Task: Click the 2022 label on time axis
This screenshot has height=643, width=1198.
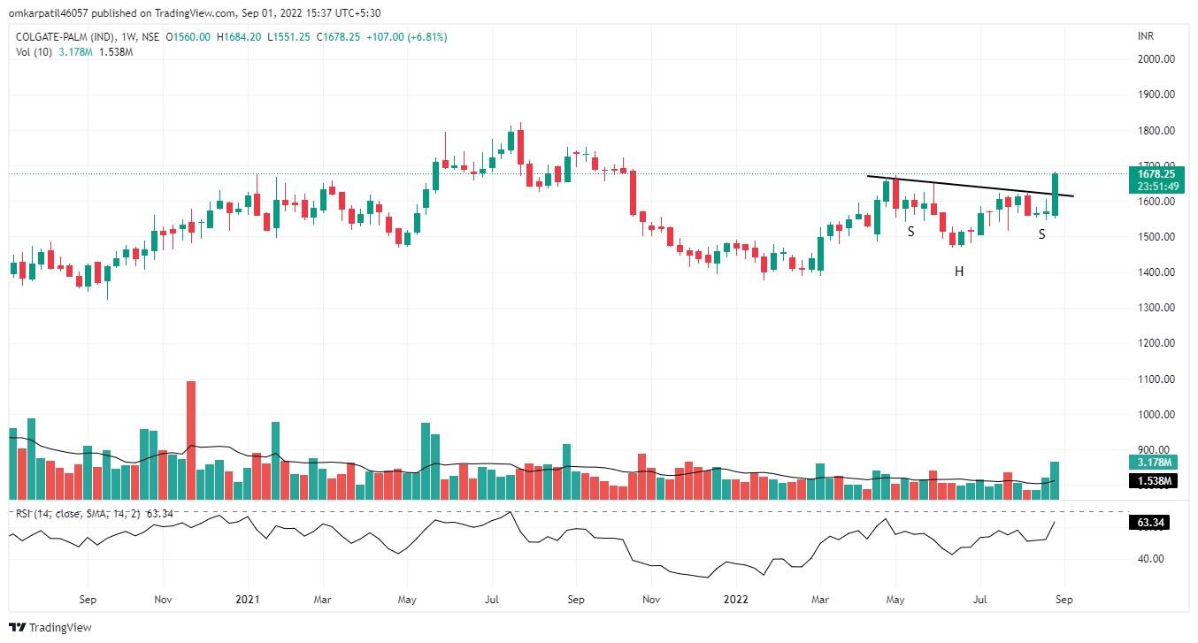Action: pos(735,599)
